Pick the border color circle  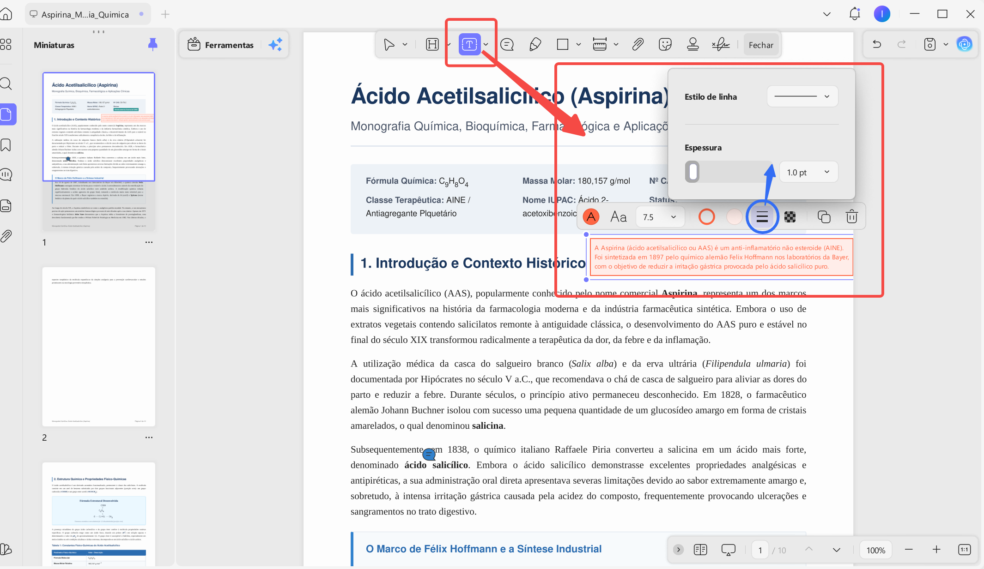707,216
